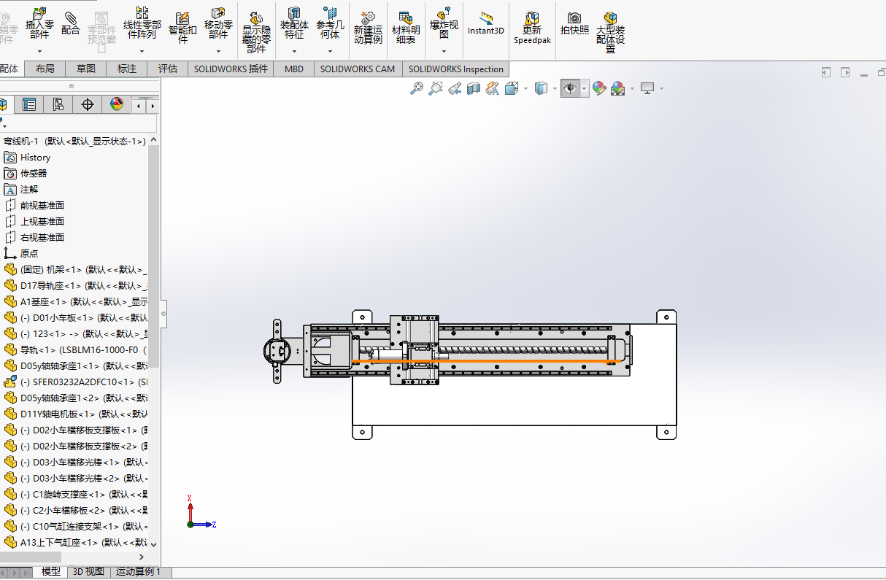Image resolution: width=886 pixels, height=580 pixels.
Task: Click Zoom to Area magnifier icon
Action: pyautogui.click(x=436, y=88)
